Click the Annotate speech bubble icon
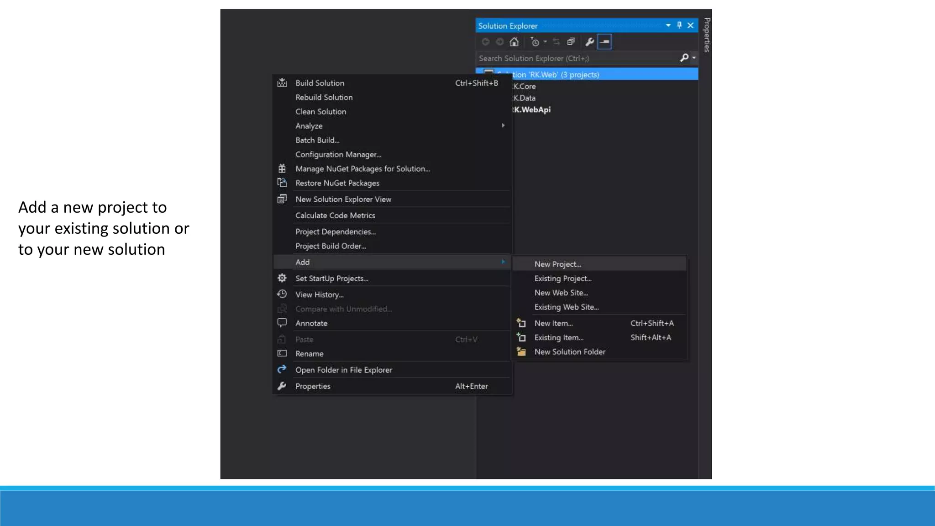The width and height of the screenshot is (935, 526). [x=282, y=323]
